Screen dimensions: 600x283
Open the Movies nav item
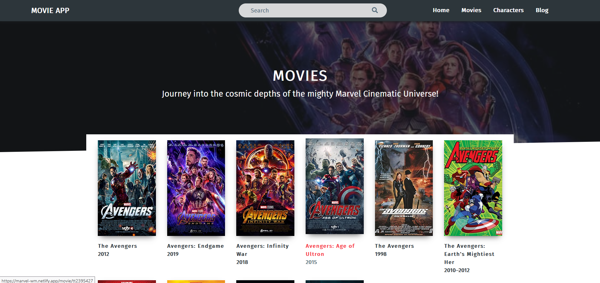[471, 10]
